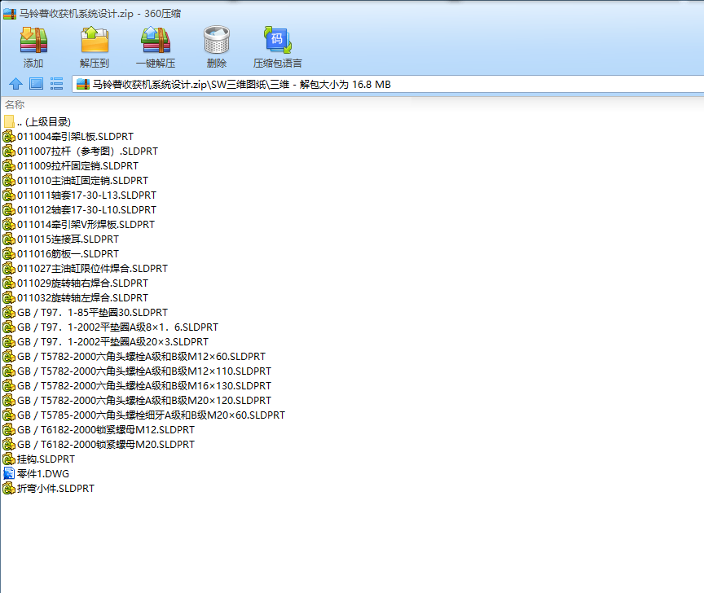Click the SLDPRT icon beside 011010主油缸固定销

9,181
